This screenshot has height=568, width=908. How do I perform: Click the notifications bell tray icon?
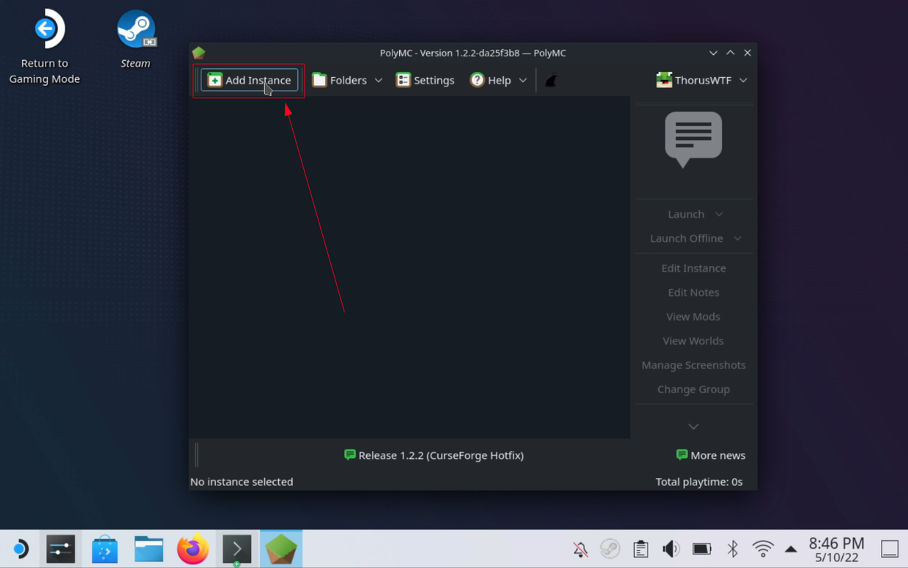point(581,549)
